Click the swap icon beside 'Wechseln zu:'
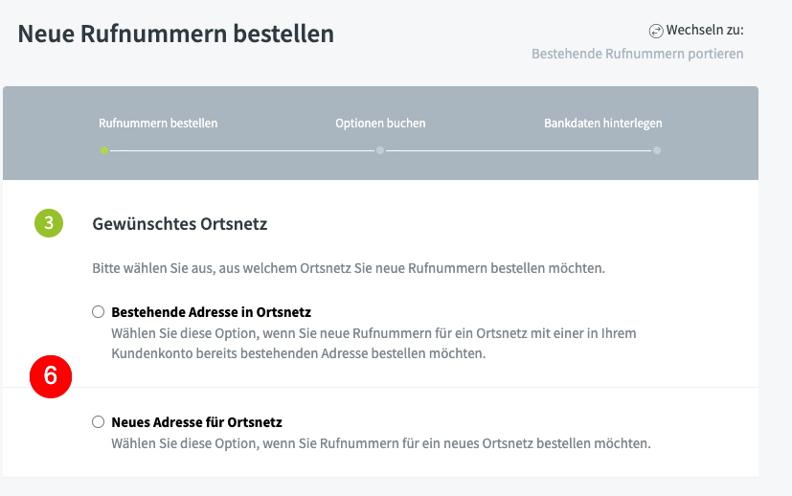Image resolution: width=792 pixels, height=496 pixels. tap(656, 31)
